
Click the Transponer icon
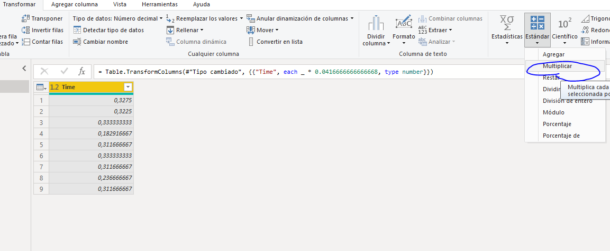click(x=26, y=18)
